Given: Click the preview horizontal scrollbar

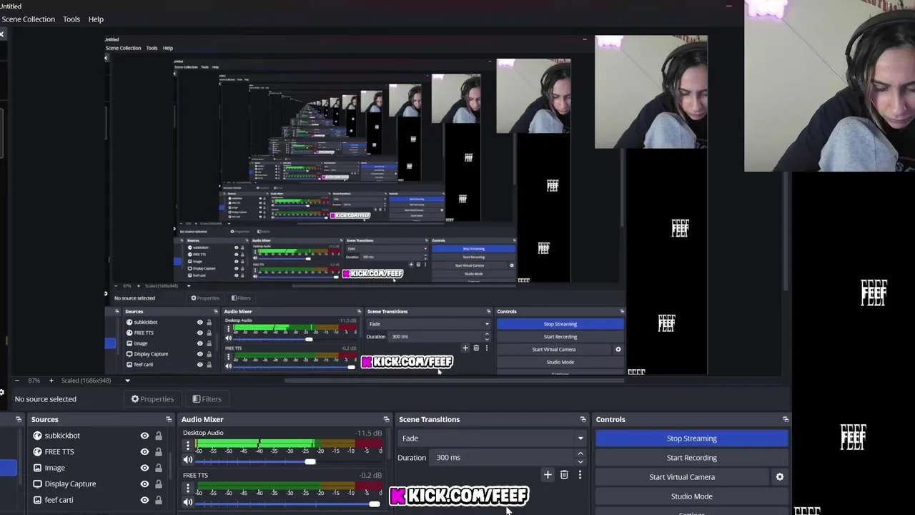Looking at the screenshot, I should click(454, 381).
